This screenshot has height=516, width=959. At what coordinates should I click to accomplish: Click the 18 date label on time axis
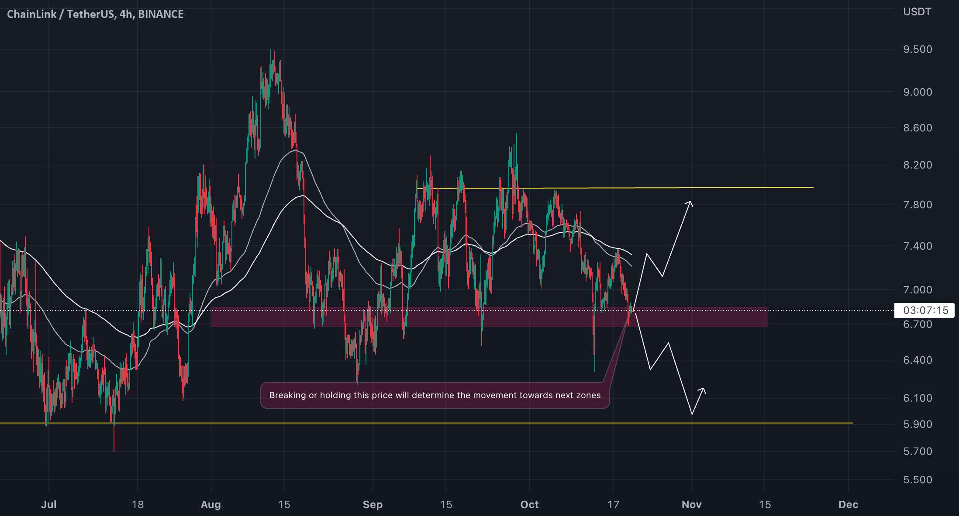138,505
